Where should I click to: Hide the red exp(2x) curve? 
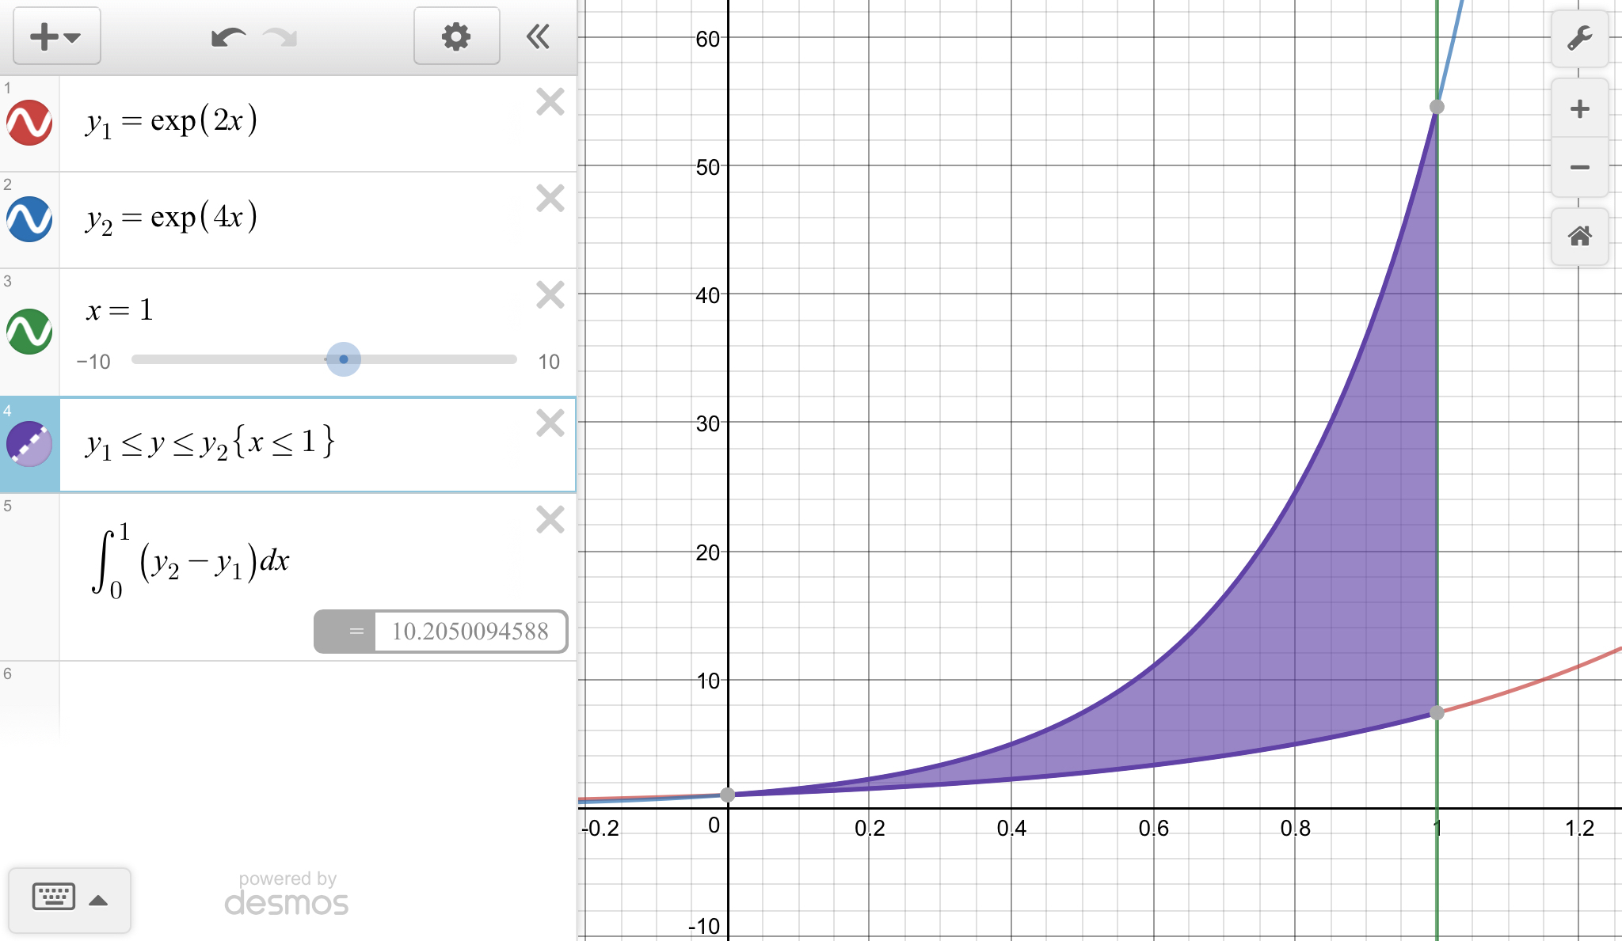point(29,123)
